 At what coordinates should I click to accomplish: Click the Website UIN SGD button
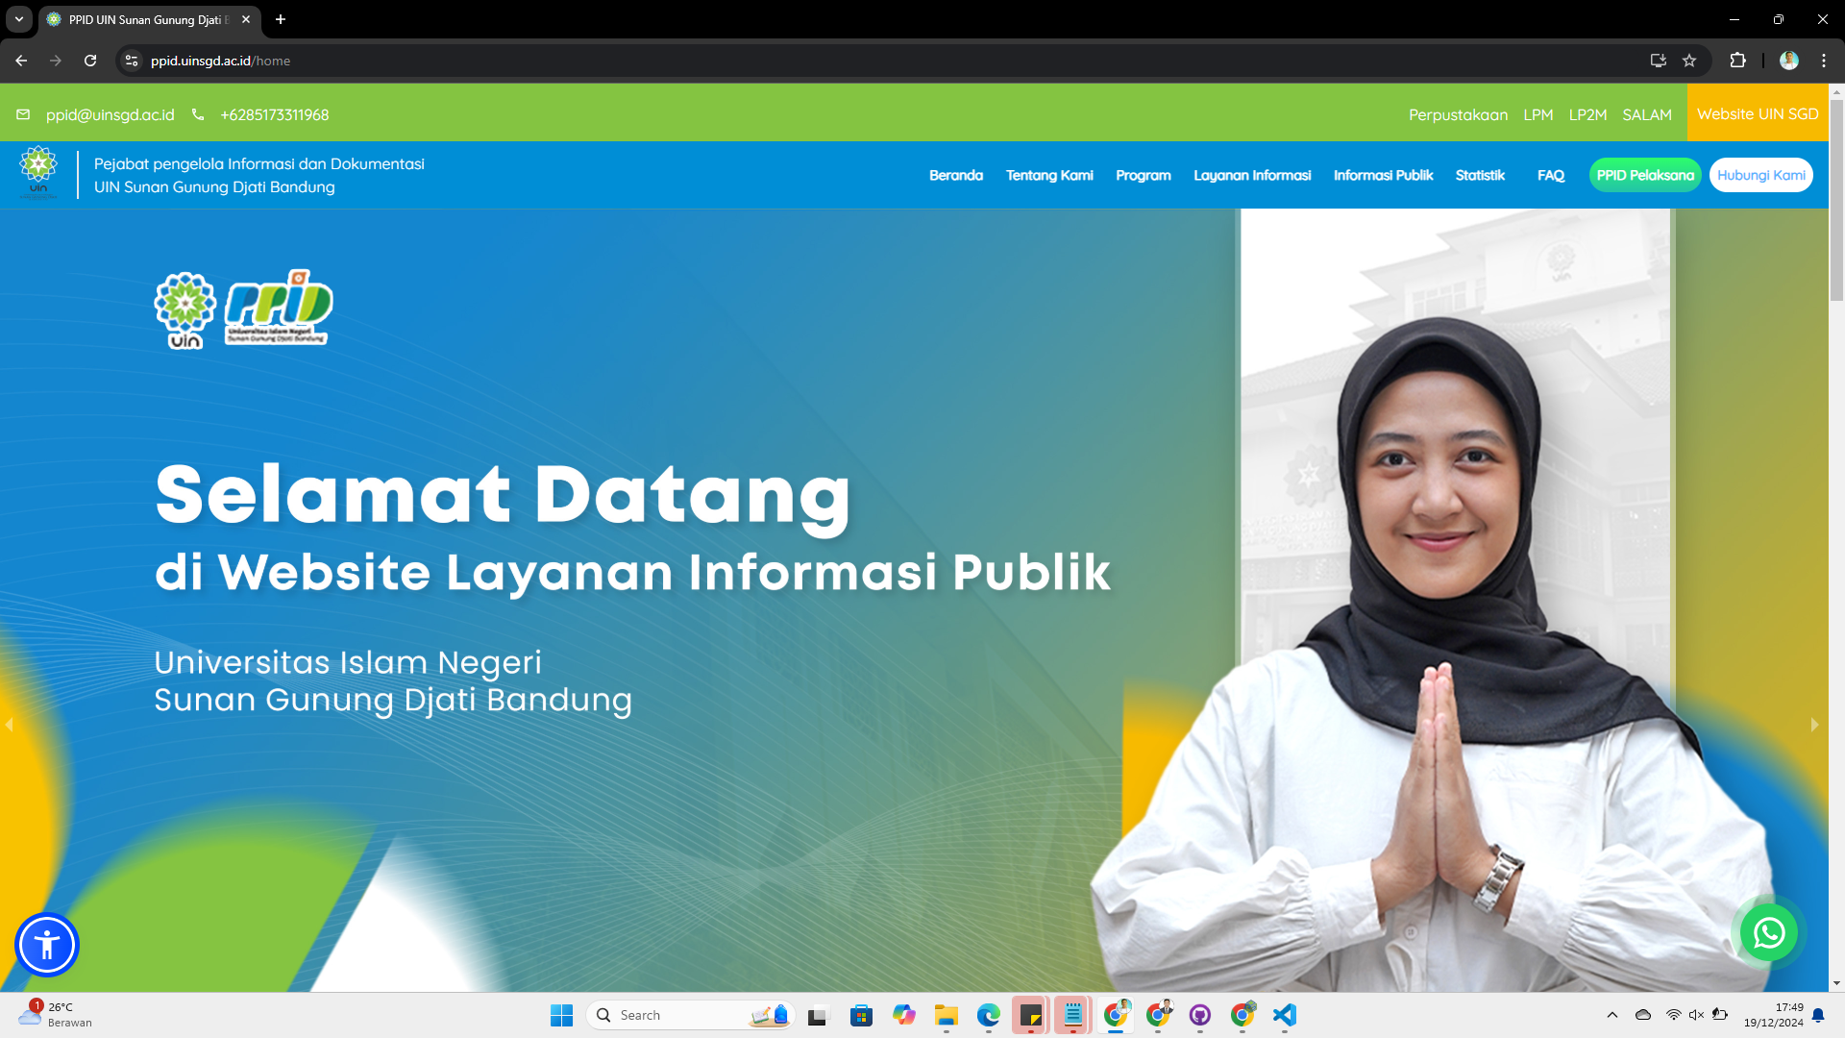pos(1758,113)
